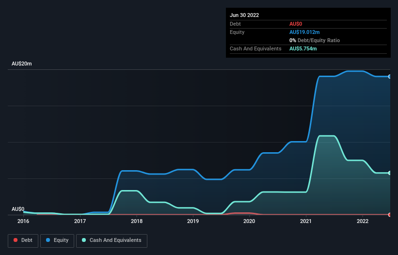Click Cash And Equivalents label in tooltip
The image size is (398, 255).
click(255, 48)
